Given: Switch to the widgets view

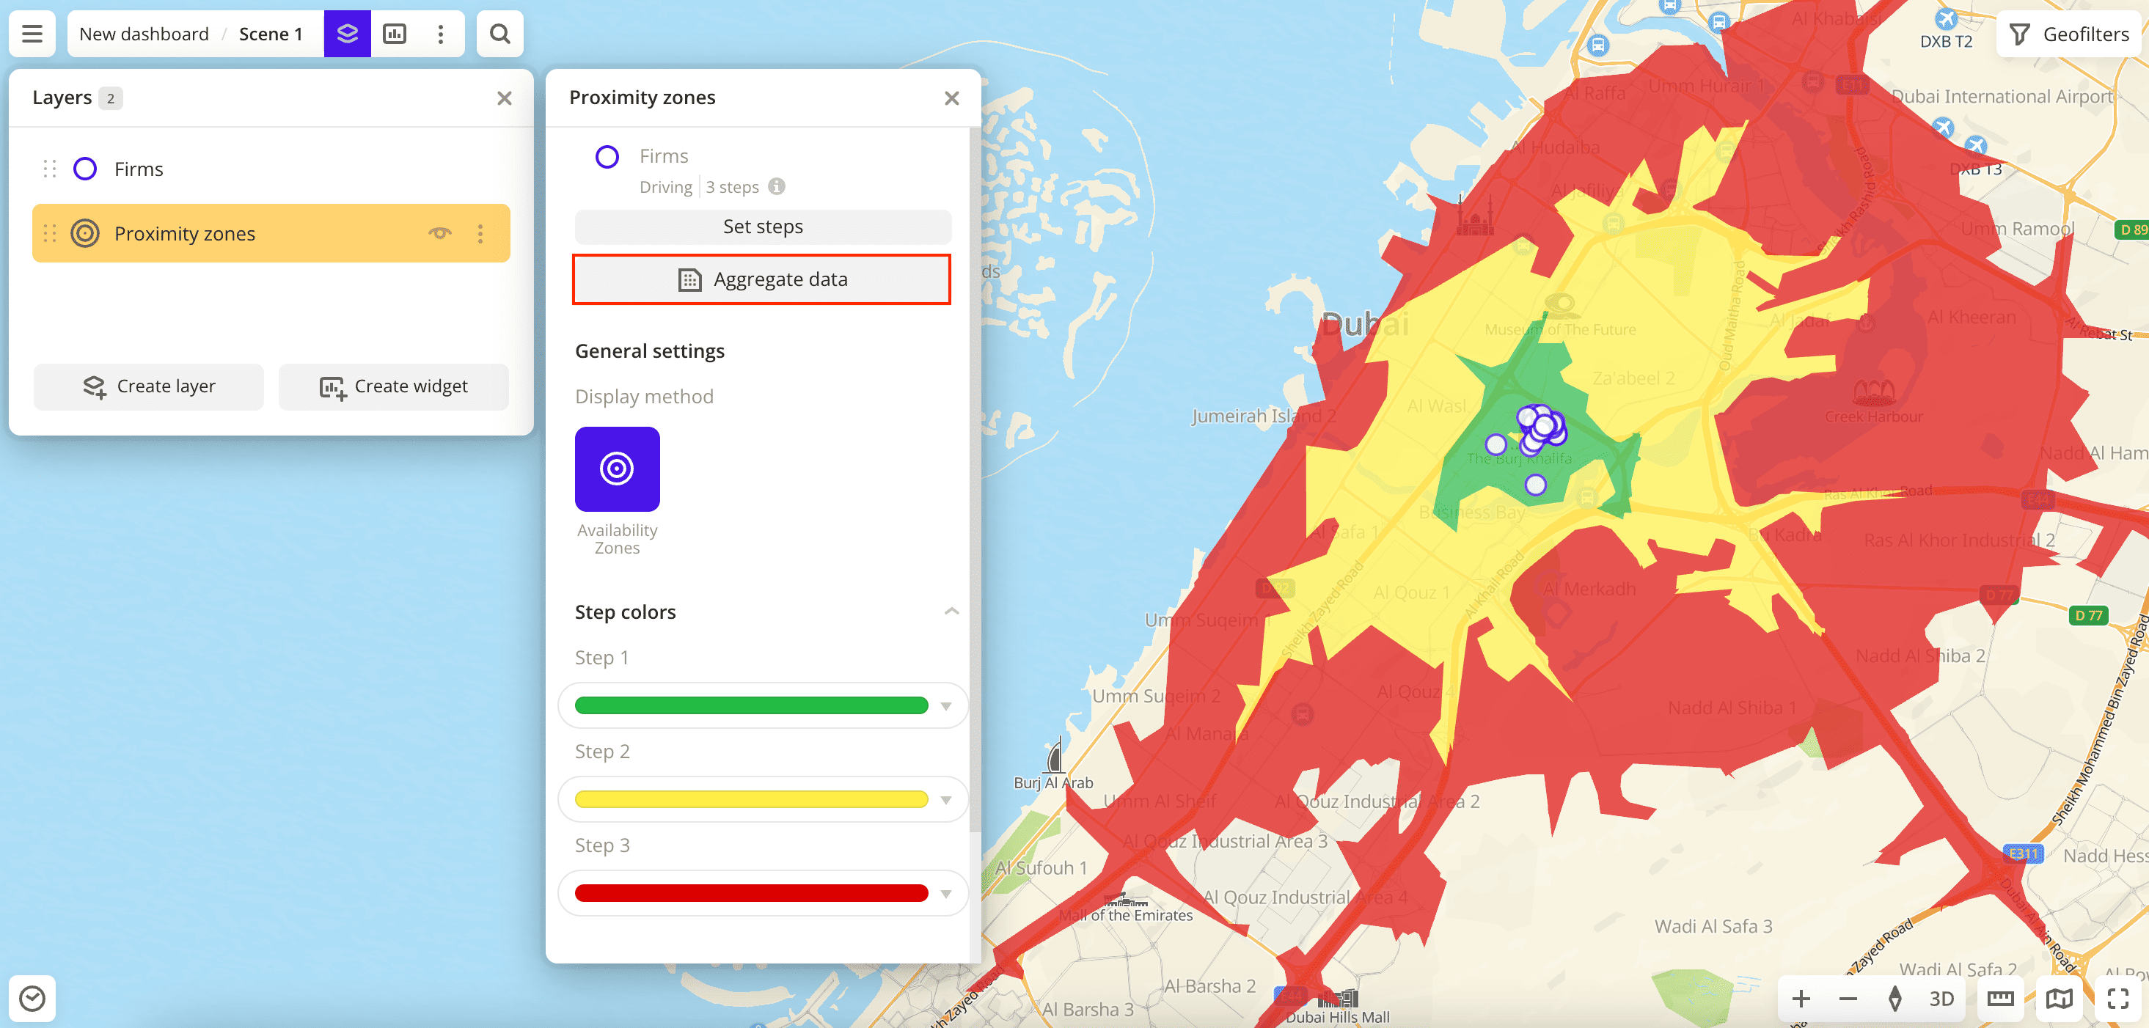Looking at the screenshot, I should tap(395, 33).
